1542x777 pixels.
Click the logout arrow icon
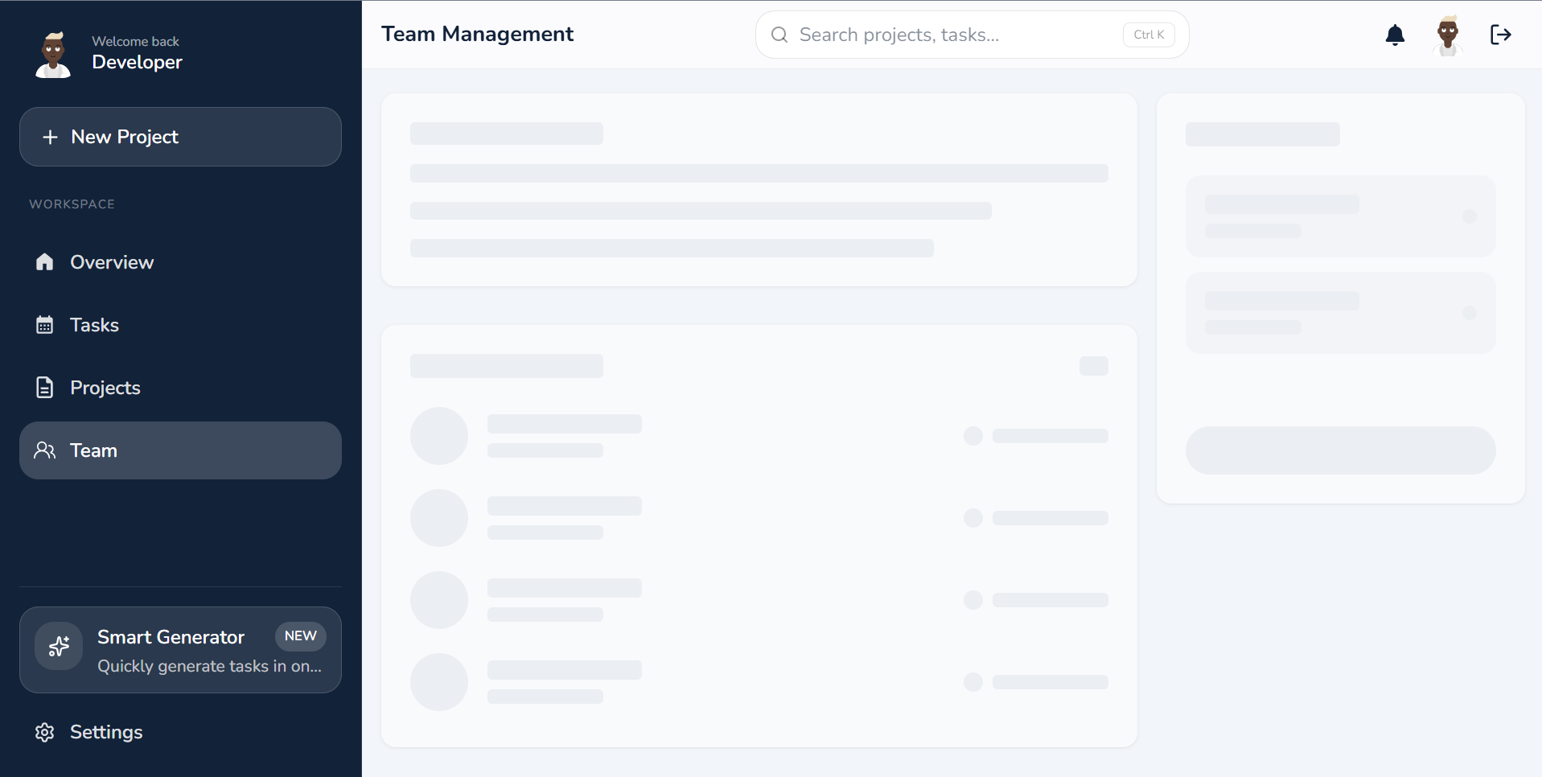click(1501, 35)
